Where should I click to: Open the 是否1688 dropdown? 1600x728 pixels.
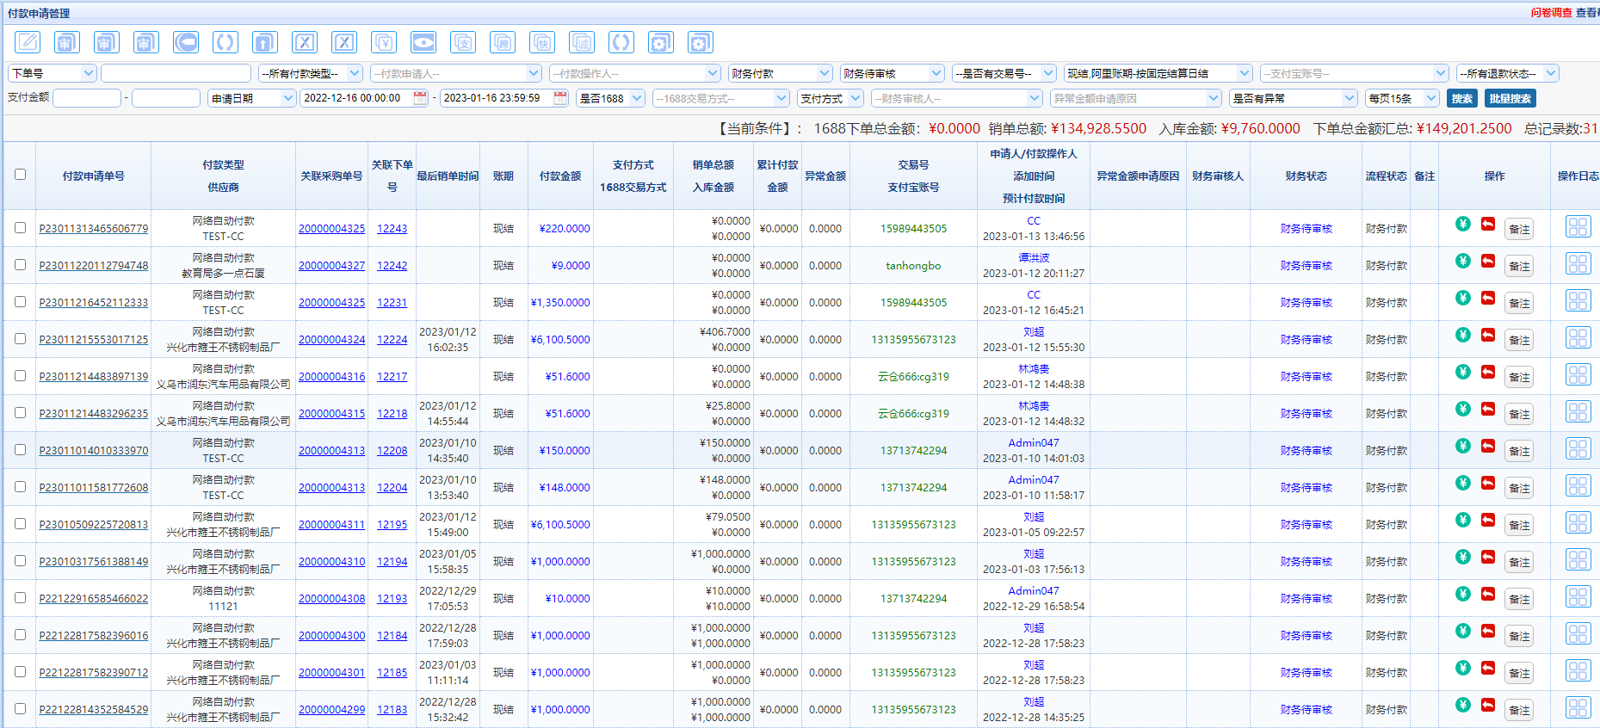610,98
